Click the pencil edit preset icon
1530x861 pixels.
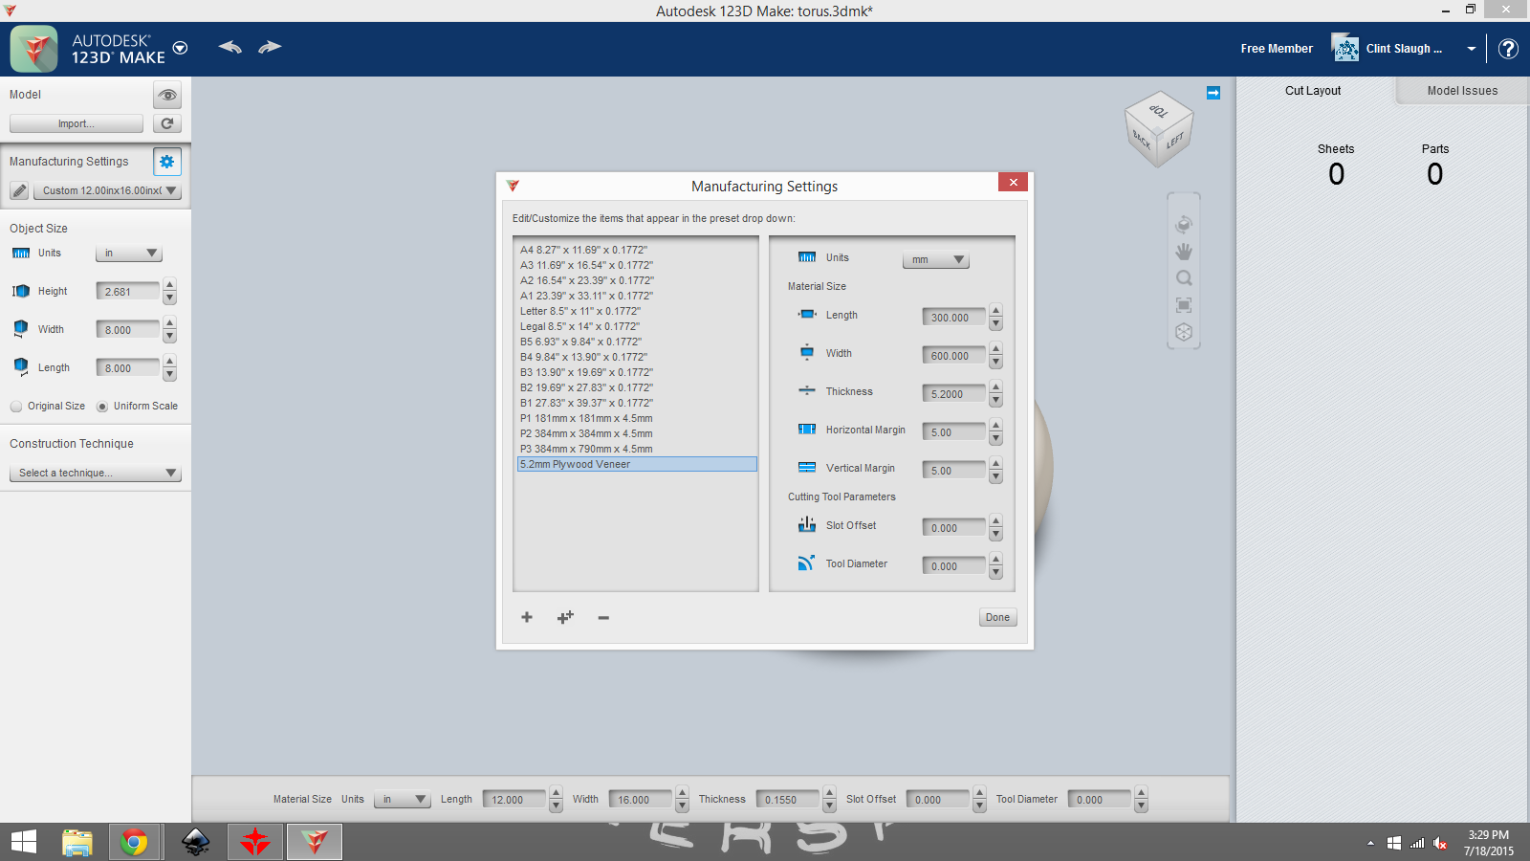[x=19, y=190]
